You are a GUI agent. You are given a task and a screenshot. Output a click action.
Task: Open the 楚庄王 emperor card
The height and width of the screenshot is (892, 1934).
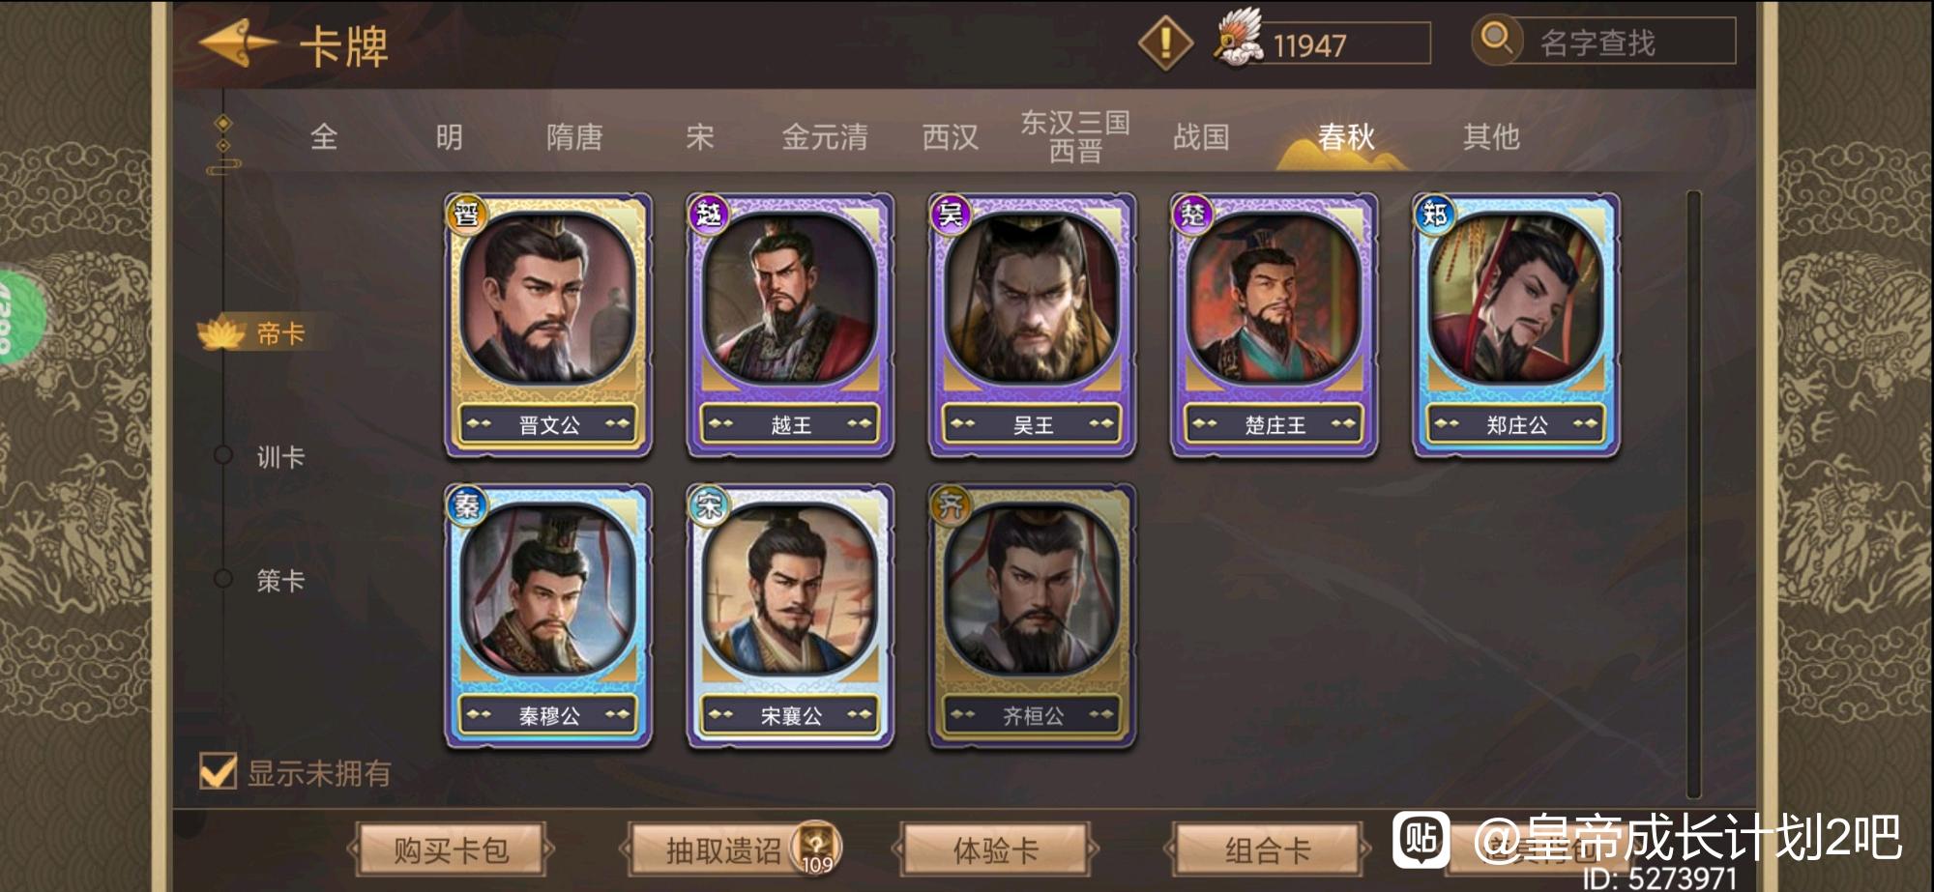1274,326
